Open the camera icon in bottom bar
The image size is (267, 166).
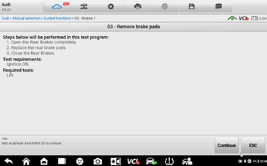pos(98,161)
